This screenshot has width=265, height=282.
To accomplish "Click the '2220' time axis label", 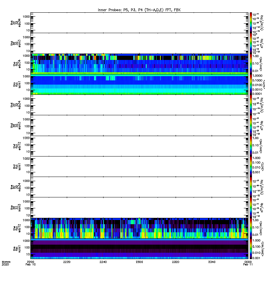I will pyautogui.click(x=67, y=262).
